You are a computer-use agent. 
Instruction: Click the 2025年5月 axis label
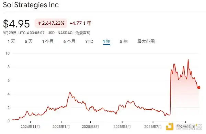[x=122, y=126]
